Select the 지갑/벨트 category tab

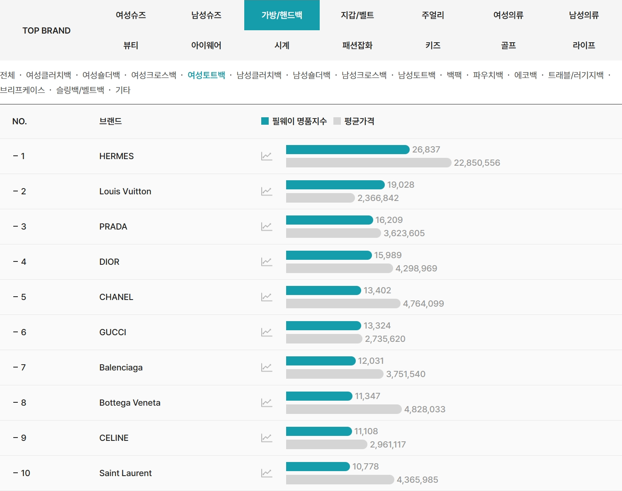(357, 15)
